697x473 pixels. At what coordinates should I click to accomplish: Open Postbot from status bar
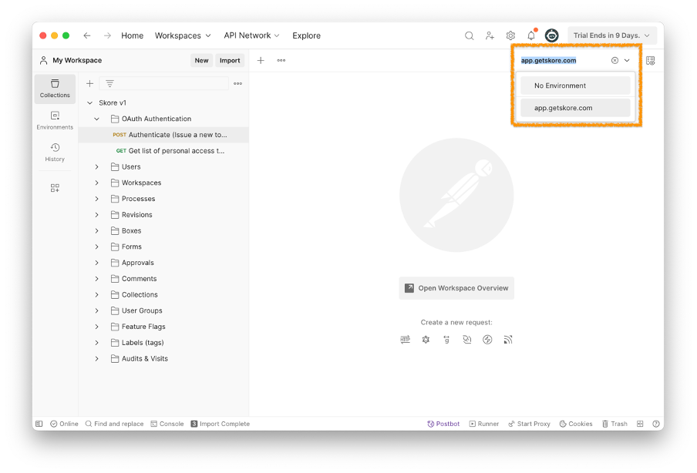pyautogui.click(x=443, y=424)
